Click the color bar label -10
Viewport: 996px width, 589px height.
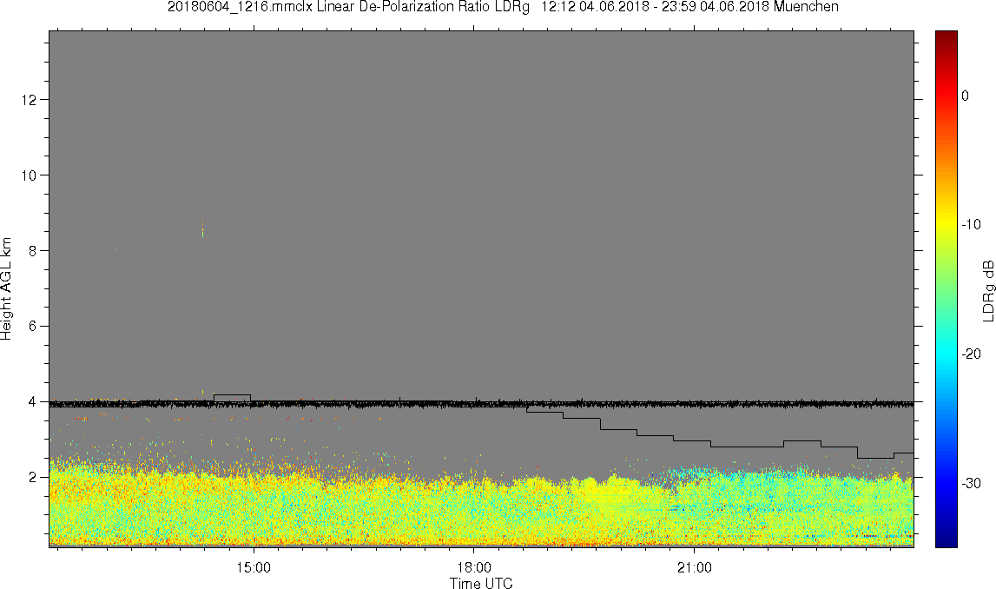(971, 225)
